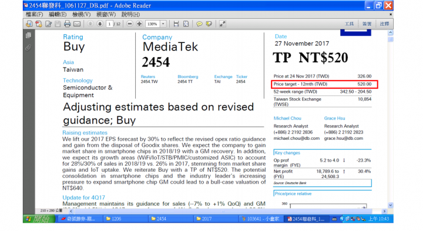Send file by email envelope icon
This screenshot has width=423, height=231.
[x=77, y=24]
